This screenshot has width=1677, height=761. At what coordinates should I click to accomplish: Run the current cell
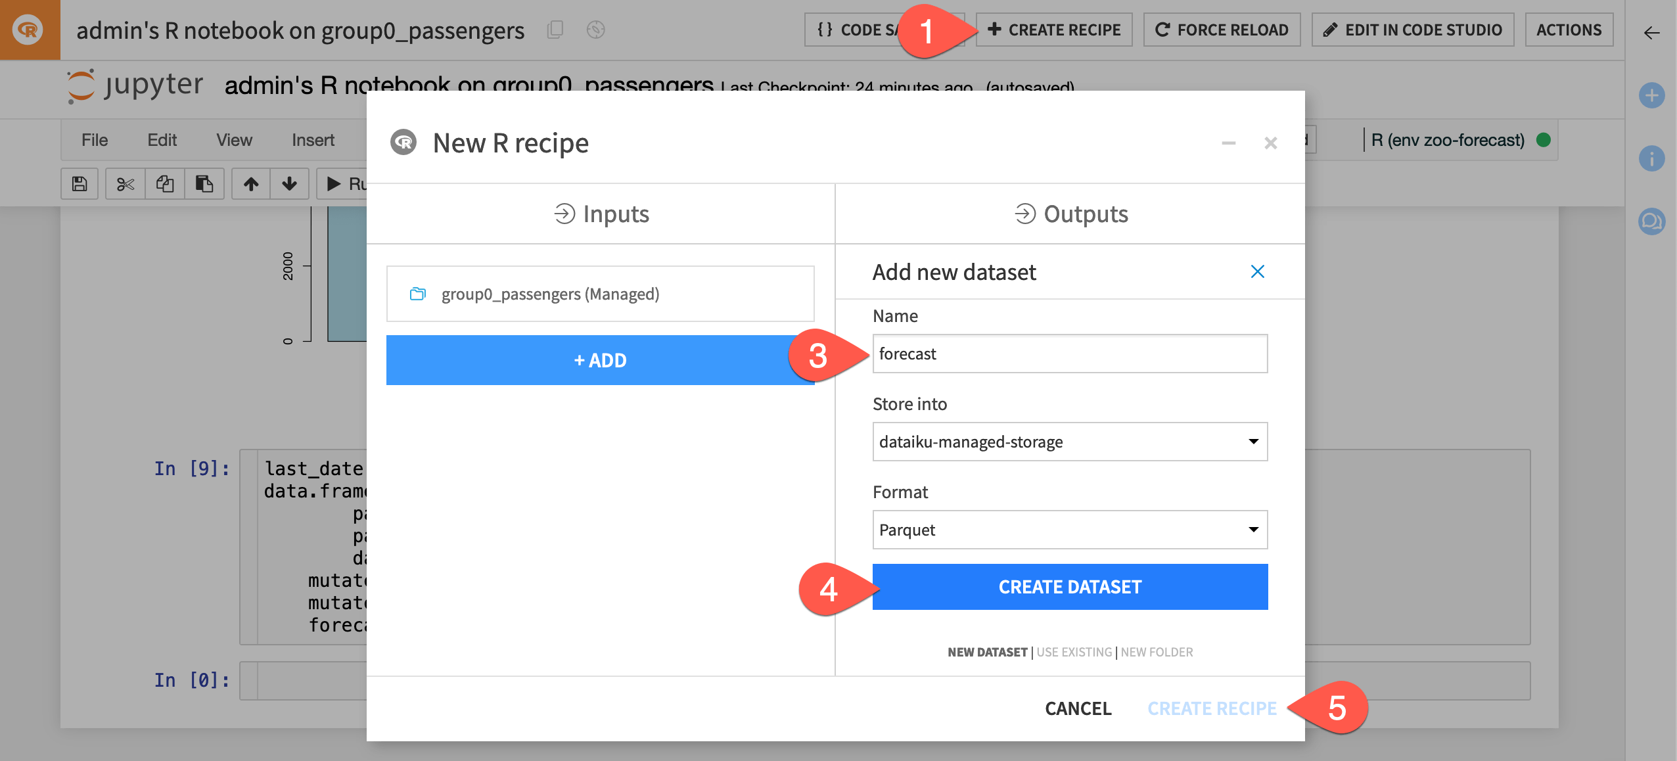point(334,184)
